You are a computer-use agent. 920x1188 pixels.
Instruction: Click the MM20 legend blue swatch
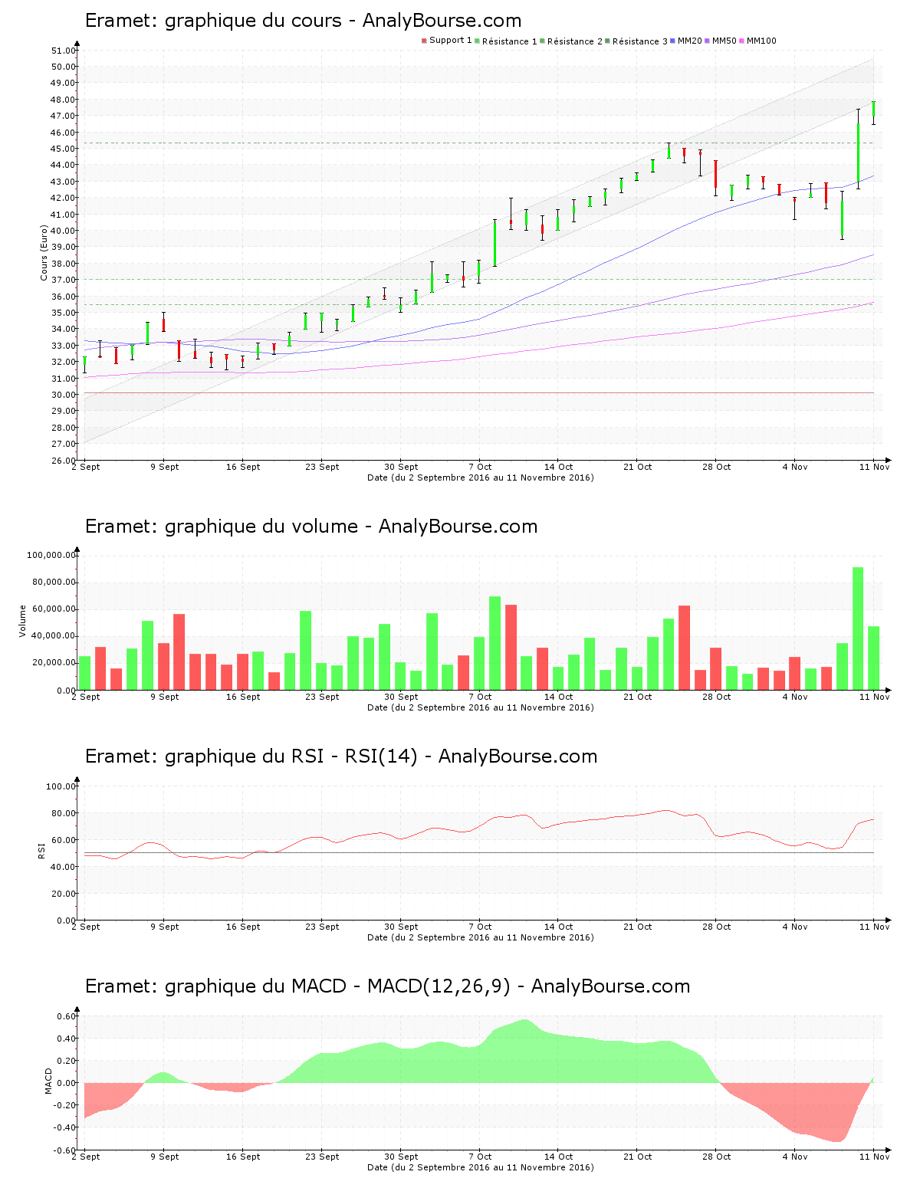[x=672, y=41]
